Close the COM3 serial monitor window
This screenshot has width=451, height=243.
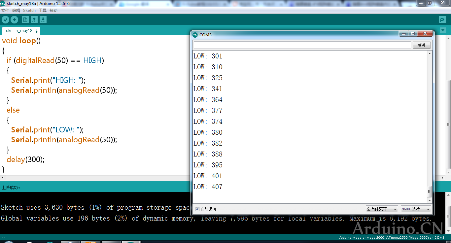(x=425, y=34)
